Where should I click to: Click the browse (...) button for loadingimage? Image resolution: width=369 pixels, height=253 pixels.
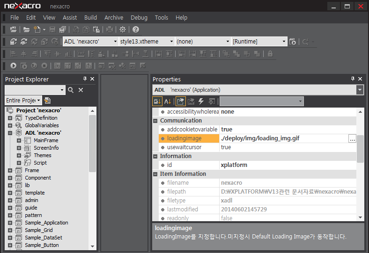[352, 138]
